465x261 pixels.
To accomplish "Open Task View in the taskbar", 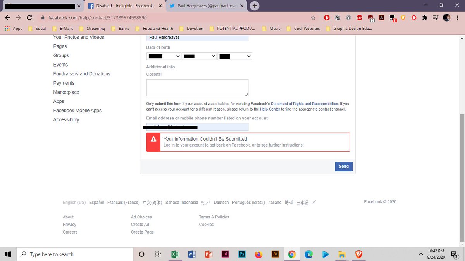I will click(x=158, y=254).
